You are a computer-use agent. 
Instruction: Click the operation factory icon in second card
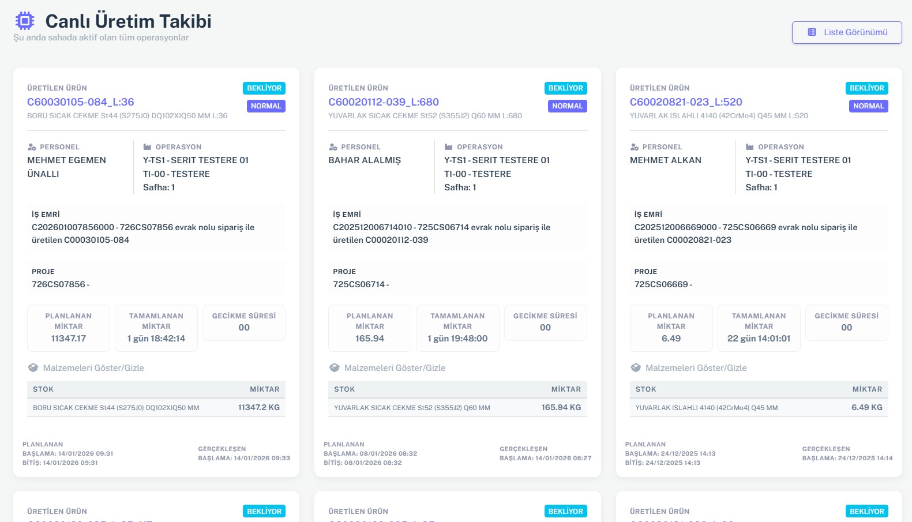click(448, 147)
